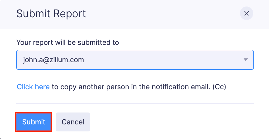Open the john.a@zillum.com approver dropdown
The height and width of the screenshot is (139, 269).
135,60
